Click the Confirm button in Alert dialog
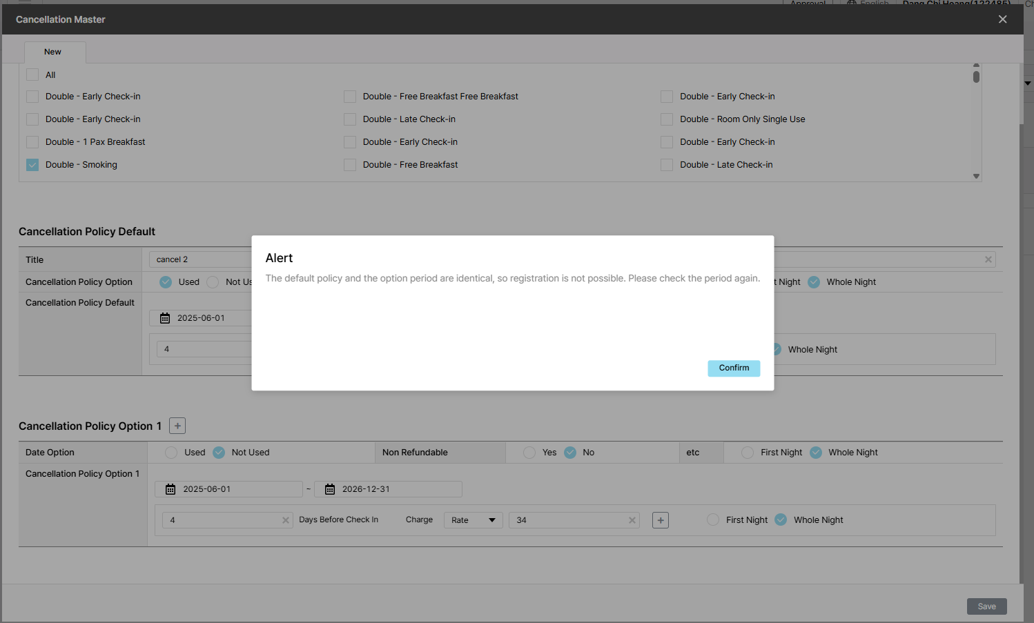The image size is (1034, 623). [x=733, y=368]
